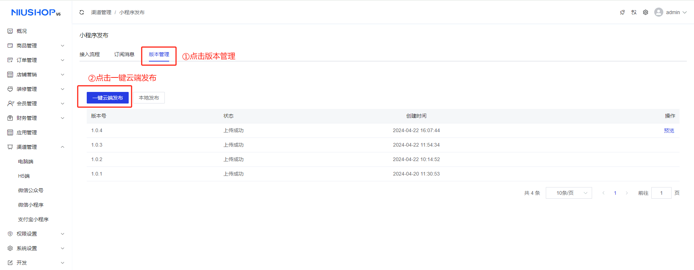Open 应用管理 in the sidebar
The height and width of the screenshot is (270, 694).
pyautogui.click(x=27, y=132)
